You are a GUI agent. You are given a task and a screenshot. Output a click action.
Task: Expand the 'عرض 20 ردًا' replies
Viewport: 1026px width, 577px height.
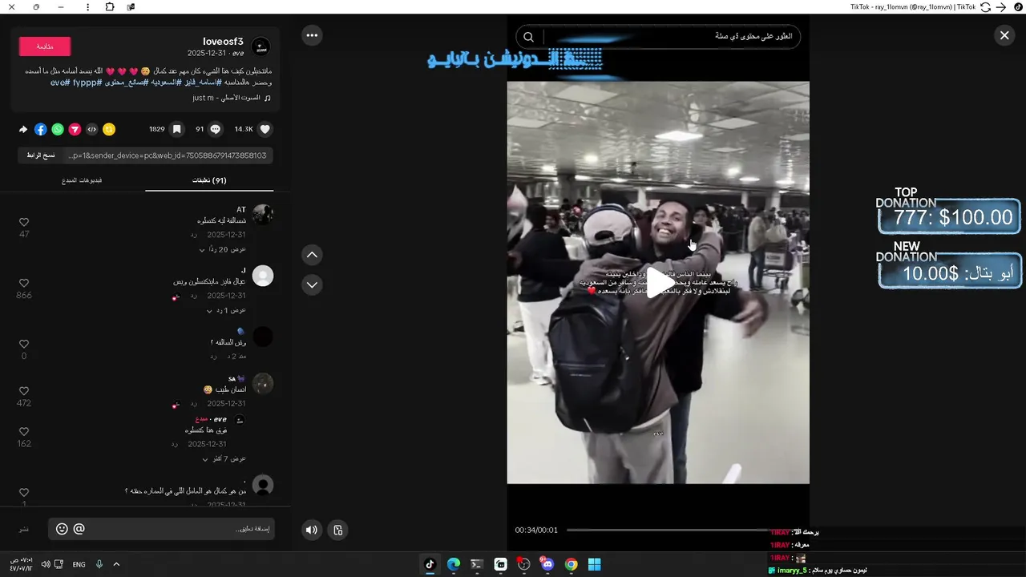[x=223, y=249]
